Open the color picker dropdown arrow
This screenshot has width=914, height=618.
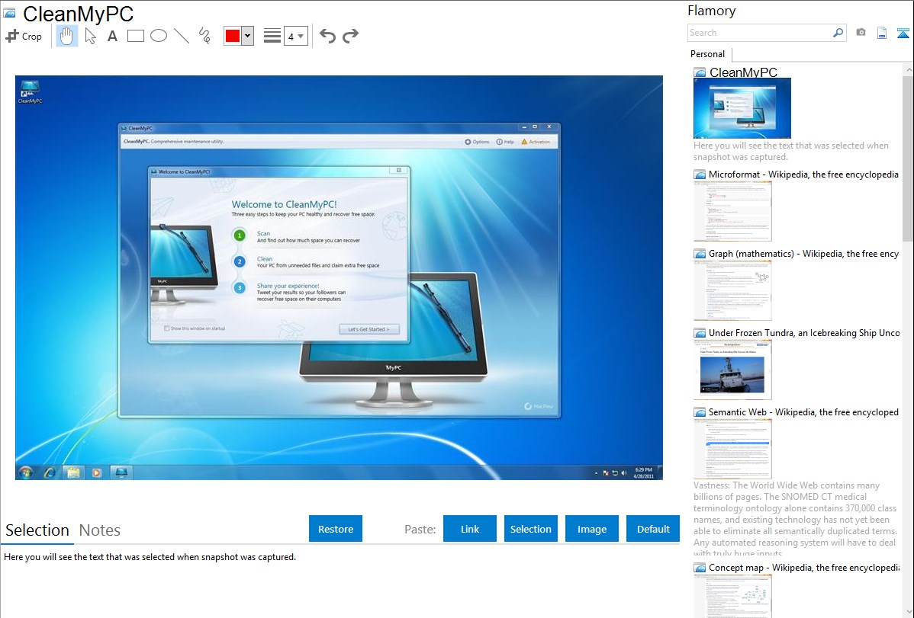[247, 36]
